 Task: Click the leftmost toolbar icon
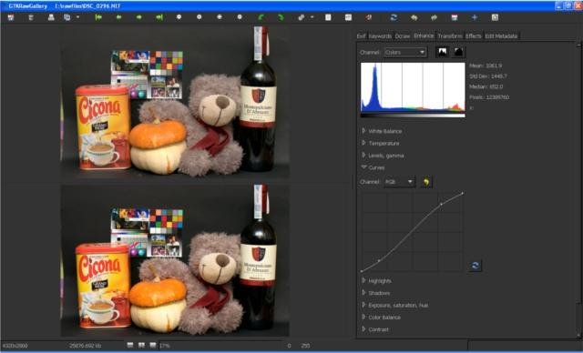(x=11, y=17)
